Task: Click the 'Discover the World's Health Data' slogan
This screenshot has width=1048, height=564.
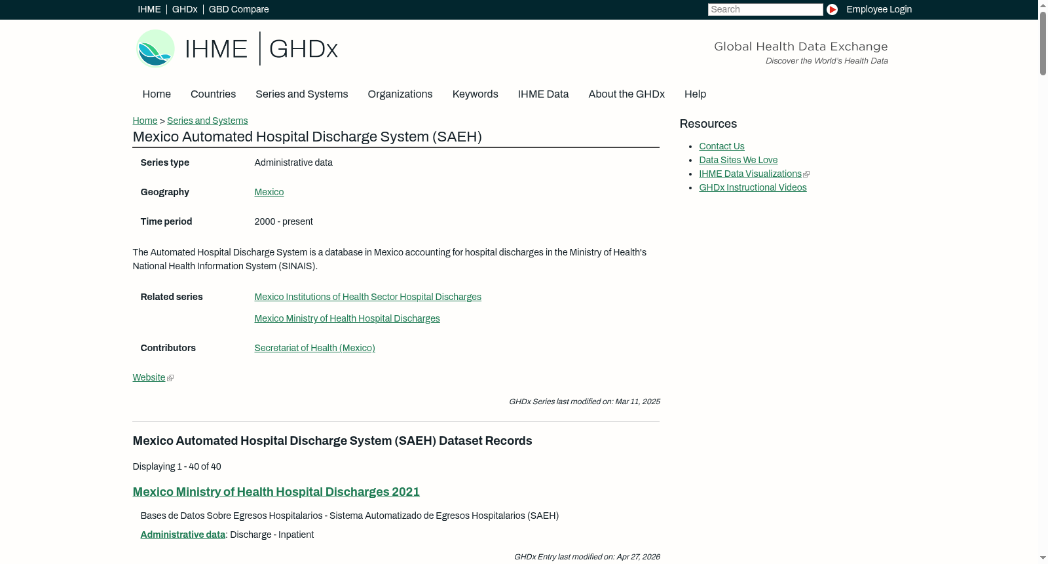Action: click(x=827, y=61)
